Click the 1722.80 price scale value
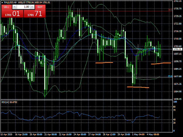The image size is (183, 137). 177,24
